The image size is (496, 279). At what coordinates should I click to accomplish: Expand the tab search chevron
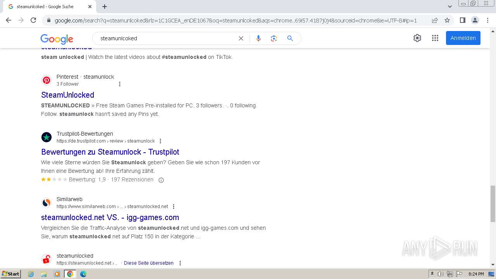[449, 7]
